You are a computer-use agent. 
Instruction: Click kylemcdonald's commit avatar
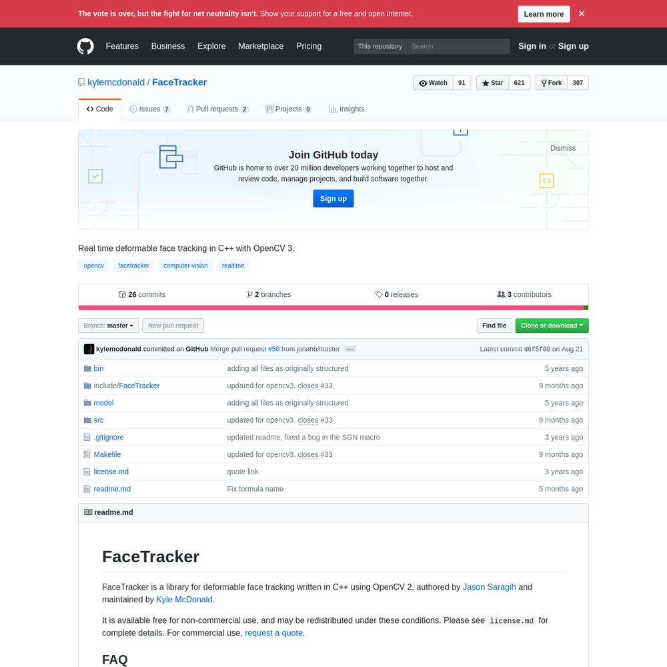[x=89, y=349]
